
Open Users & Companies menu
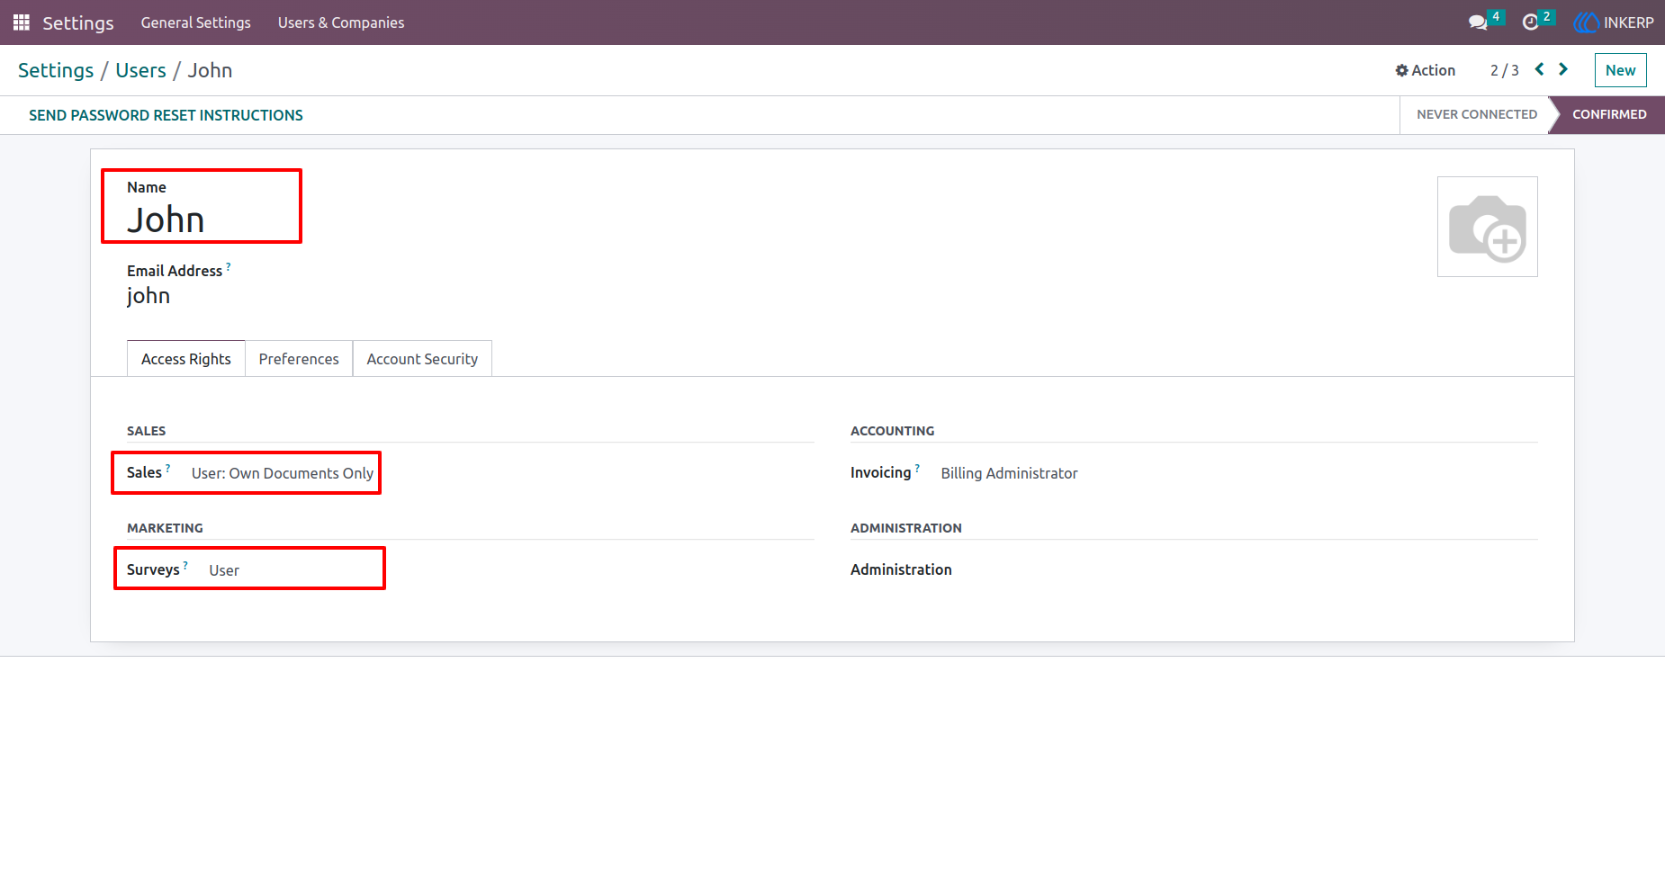coord(341,22)
